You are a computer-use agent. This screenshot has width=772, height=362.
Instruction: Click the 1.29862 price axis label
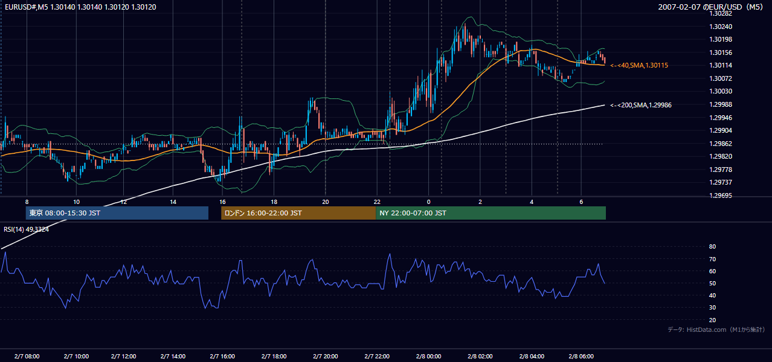click(x=721, y=144)
